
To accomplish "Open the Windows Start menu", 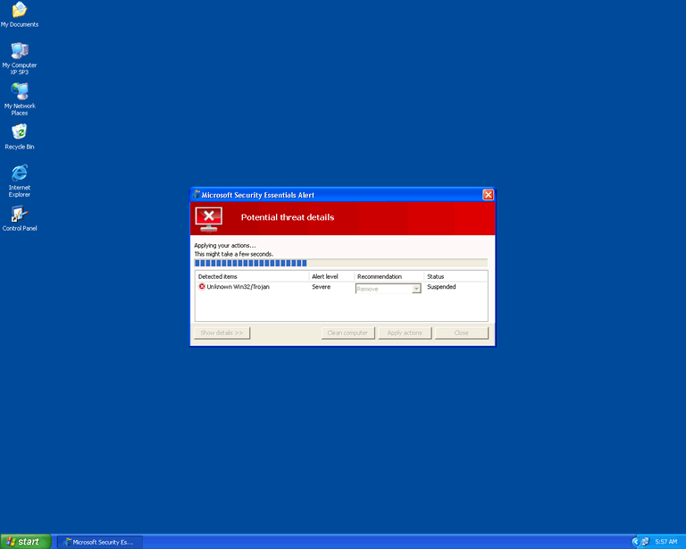I will pyautogui.click(x=25, y=541).
